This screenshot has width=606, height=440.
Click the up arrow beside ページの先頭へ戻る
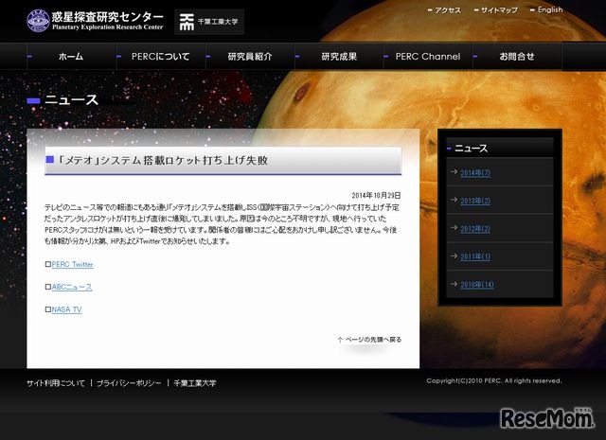pos(340,340)
